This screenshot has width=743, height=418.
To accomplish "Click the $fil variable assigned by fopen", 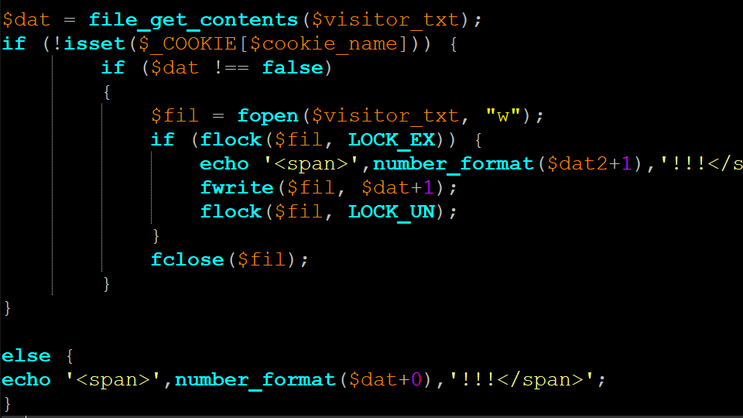I will 175,115.
